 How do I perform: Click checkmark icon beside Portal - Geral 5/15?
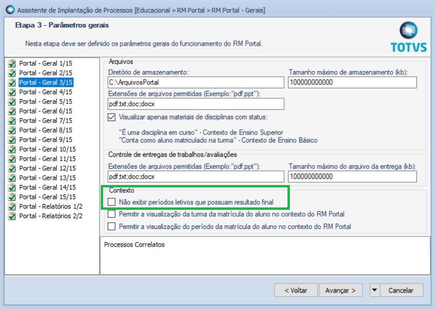coord(12,102)
